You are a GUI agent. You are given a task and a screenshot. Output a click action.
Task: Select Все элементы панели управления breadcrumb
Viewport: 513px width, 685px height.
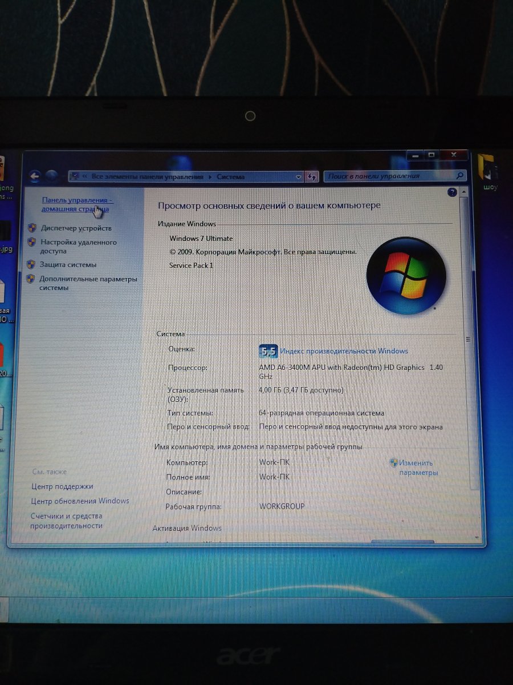coord(147,177)
